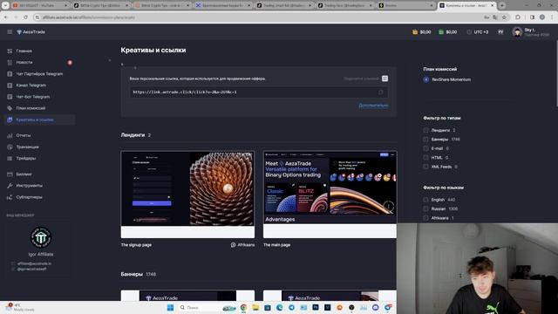This screenshot has height=314, width=558.
Task: Open the Sky t. user profile menu
Action: (531, 32)
